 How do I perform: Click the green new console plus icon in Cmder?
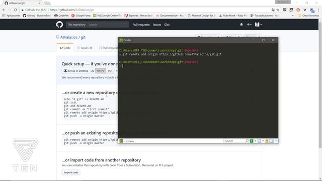[252, 141]
